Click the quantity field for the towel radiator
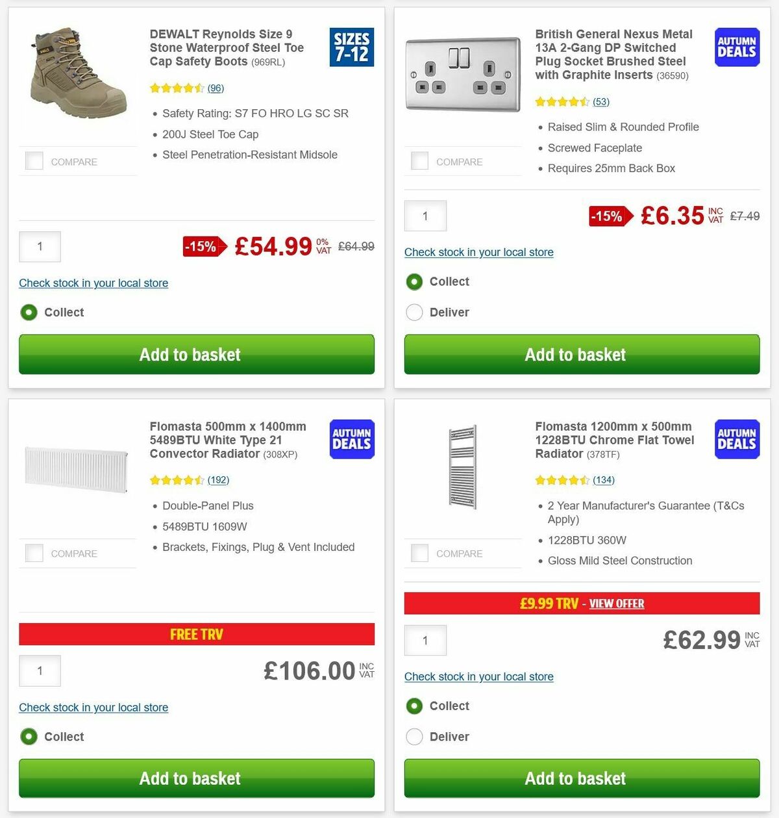This screenshot has width=779, height=818. pyautogui.click(x=425, y=640)
